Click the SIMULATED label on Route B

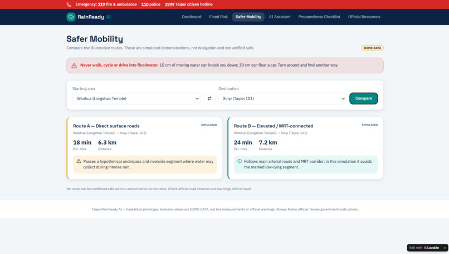coord(370,125)
